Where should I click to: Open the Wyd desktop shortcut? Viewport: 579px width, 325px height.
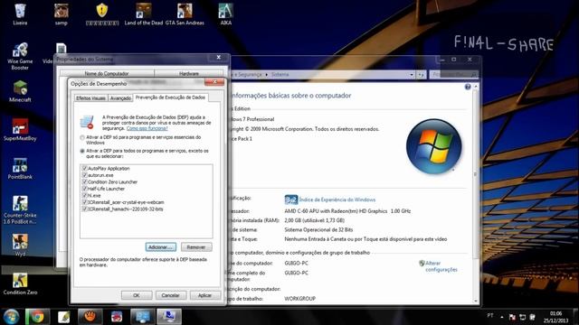(x=20, y=245)
